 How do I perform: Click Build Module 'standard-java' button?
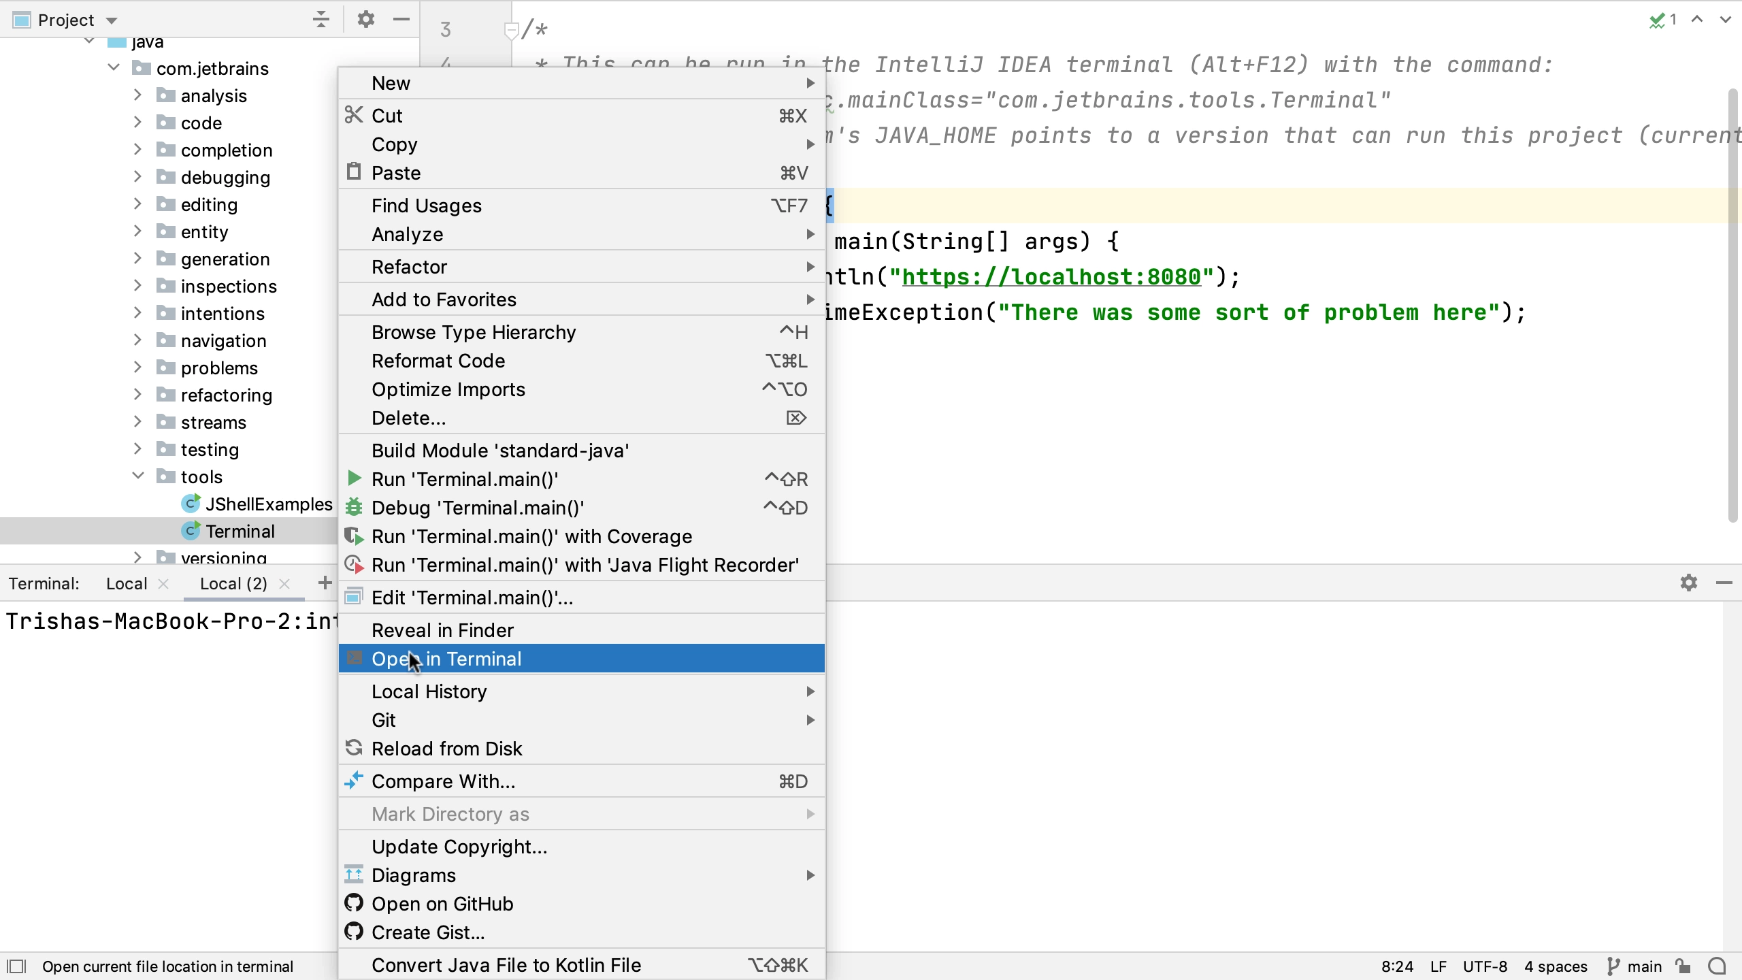click(500, 451)
